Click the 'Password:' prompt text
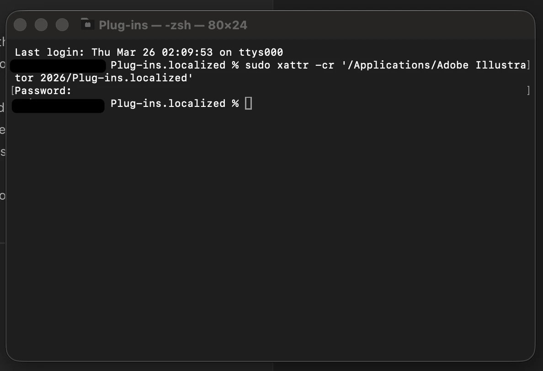This screenshot has height=371, width=543. (43, 90)
